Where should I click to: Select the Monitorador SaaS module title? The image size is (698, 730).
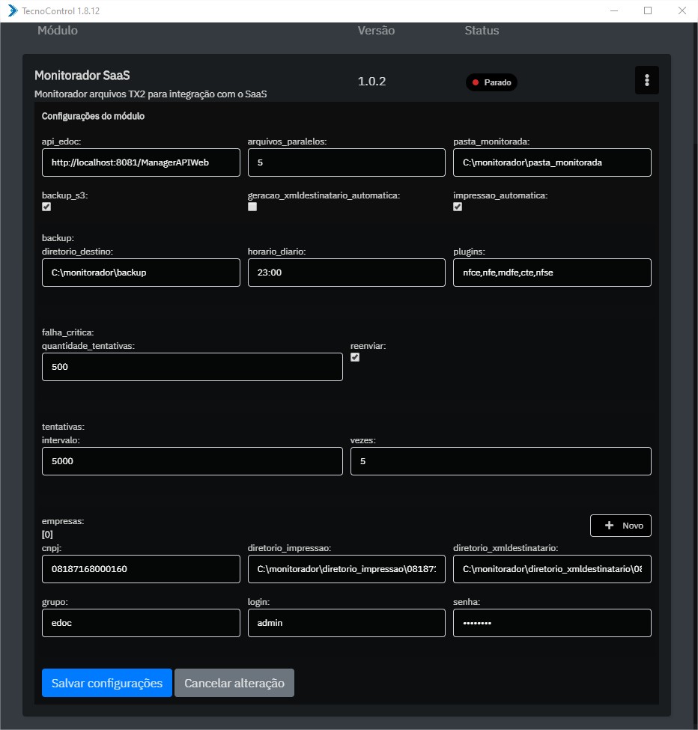[x=82, y=76]
